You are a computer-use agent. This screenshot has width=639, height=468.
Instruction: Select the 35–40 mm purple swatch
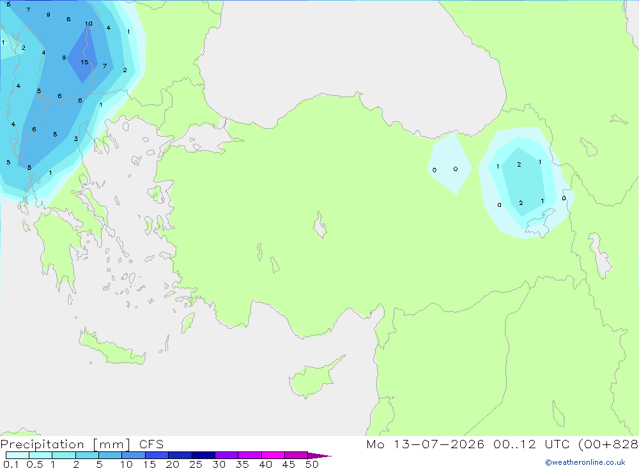(x=250, y=455)
